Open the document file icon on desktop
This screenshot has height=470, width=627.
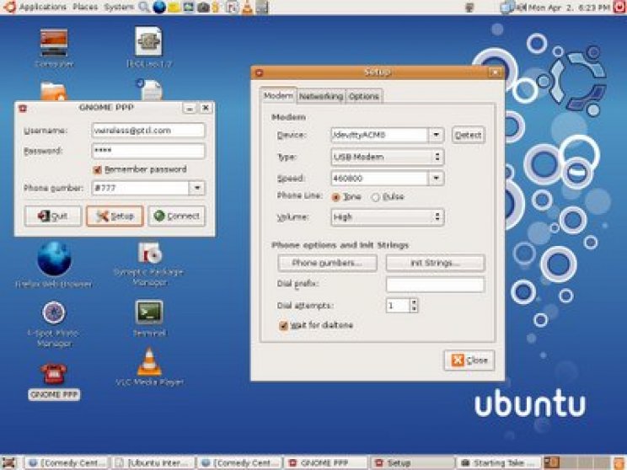click(151, 89)
